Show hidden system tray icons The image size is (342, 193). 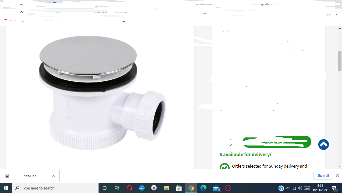tap(288, 188)
